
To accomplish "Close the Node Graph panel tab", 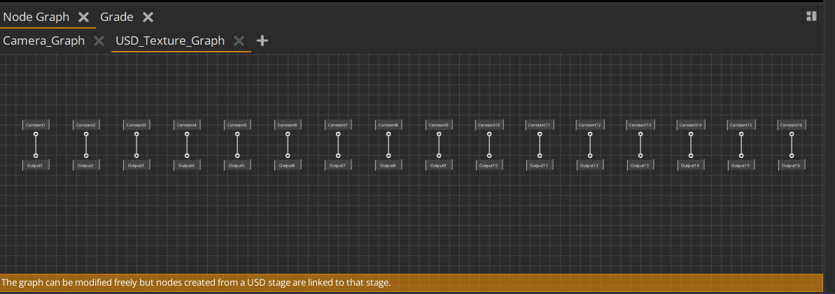I will (x=83, y=17).
